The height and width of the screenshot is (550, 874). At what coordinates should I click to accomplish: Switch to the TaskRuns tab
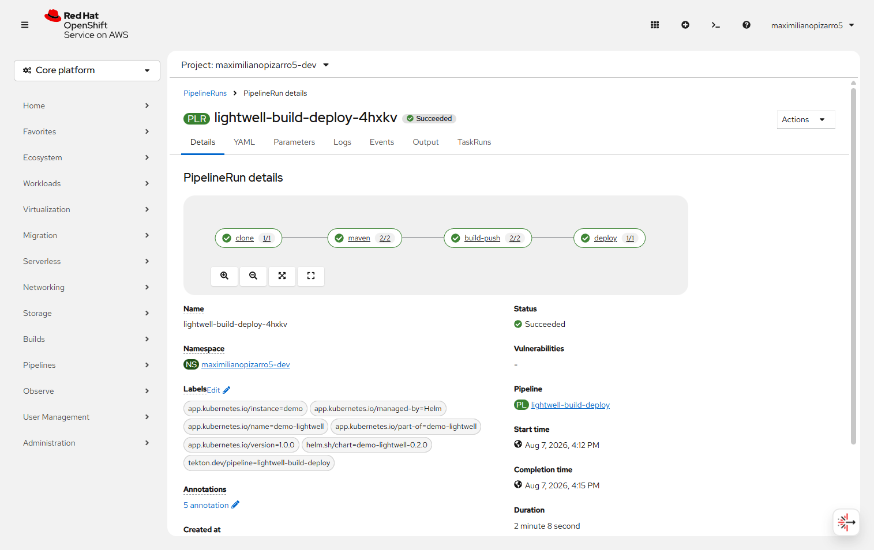[x=474, y=142]
